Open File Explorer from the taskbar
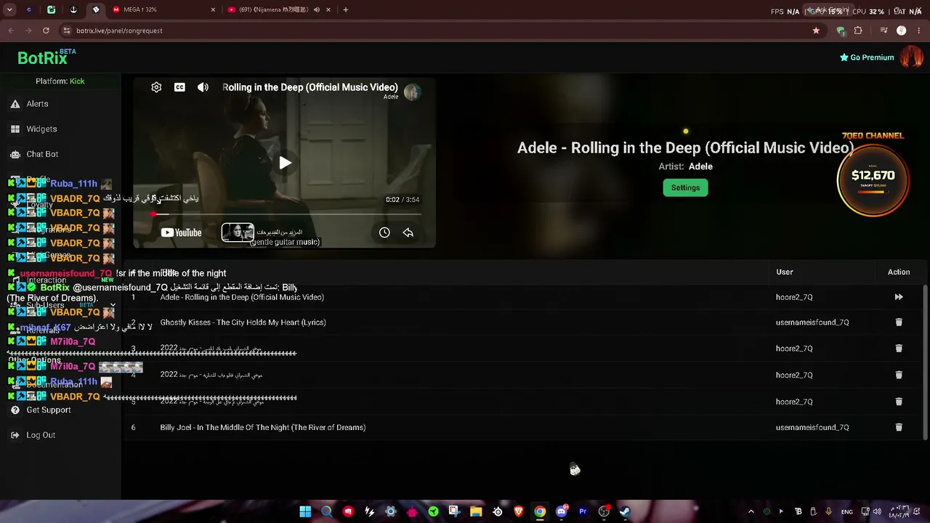The width and height of the screenshot is (930, 523). tap(476, 511)
